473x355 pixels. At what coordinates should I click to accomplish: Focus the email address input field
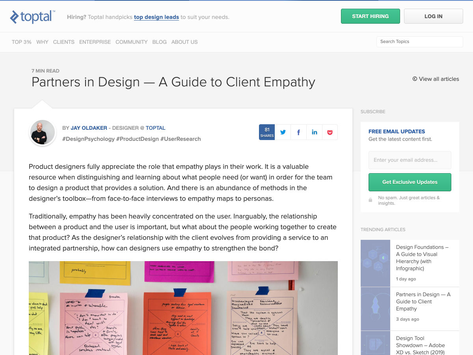click(x=410, y=160)
